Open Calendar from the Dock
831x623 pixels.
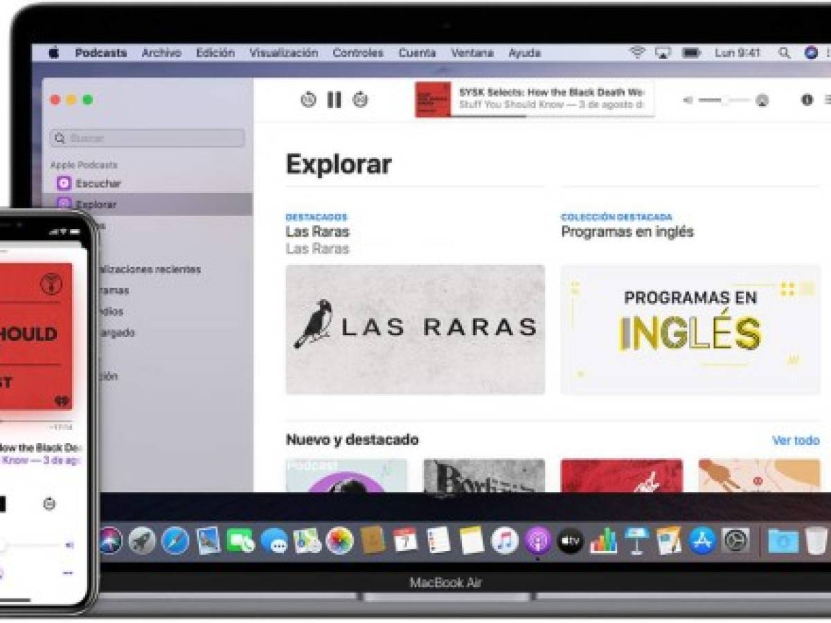coord(406,540)
